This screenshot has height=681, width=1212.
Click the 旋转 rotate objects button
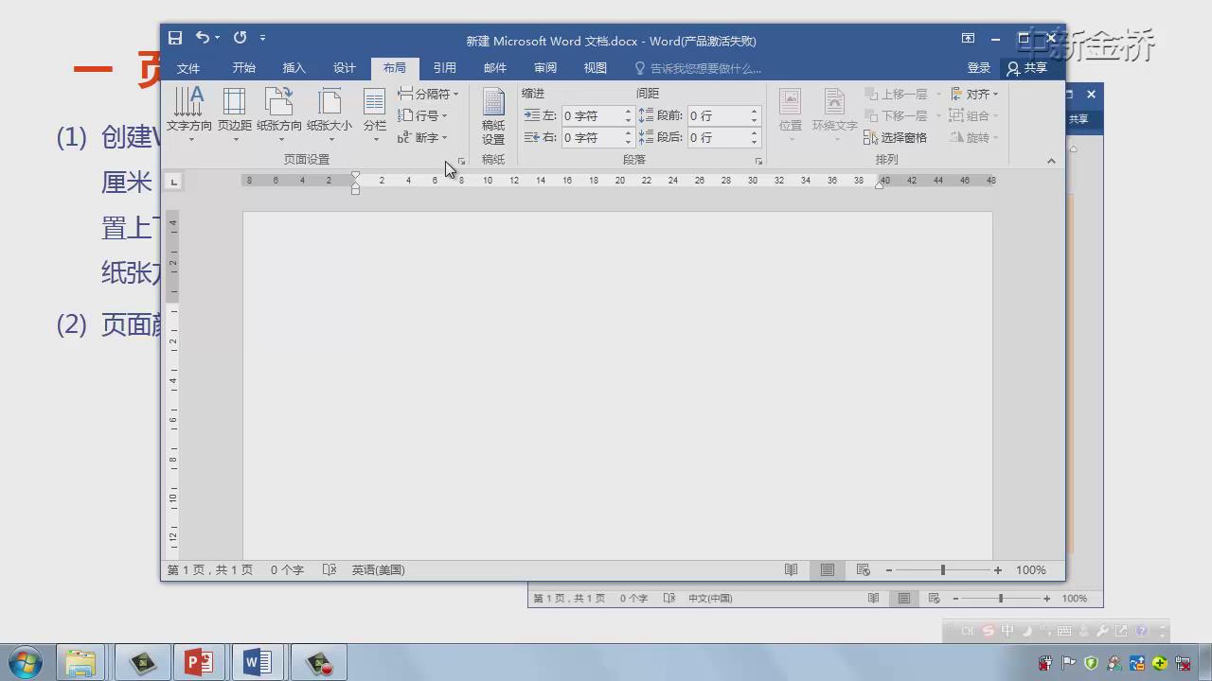point(974,137)
